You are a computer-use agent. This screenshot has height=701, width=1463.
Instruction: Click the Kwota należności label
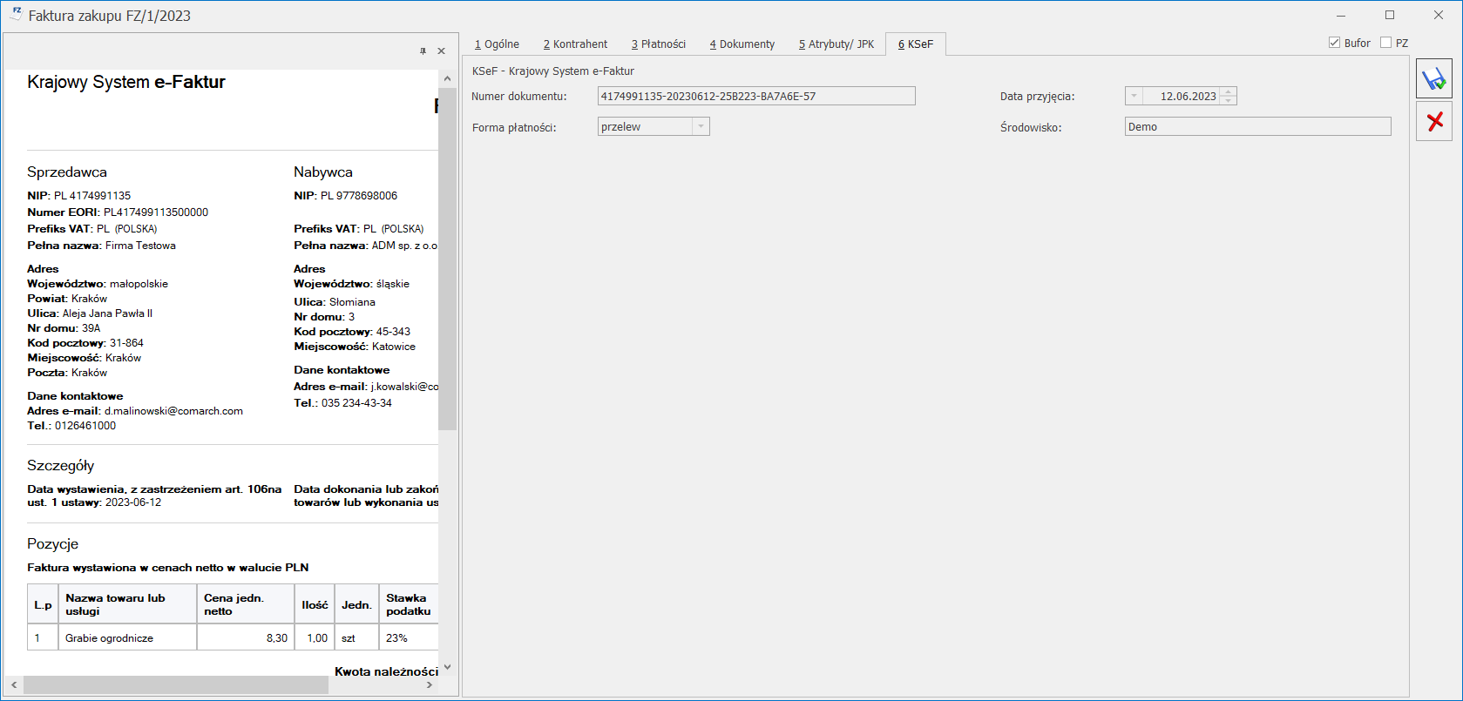(386, 671)
